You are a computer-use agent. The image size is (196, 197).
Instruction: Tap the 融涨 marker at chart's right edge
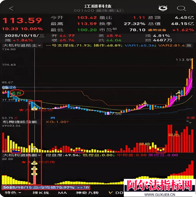(191, 118)
